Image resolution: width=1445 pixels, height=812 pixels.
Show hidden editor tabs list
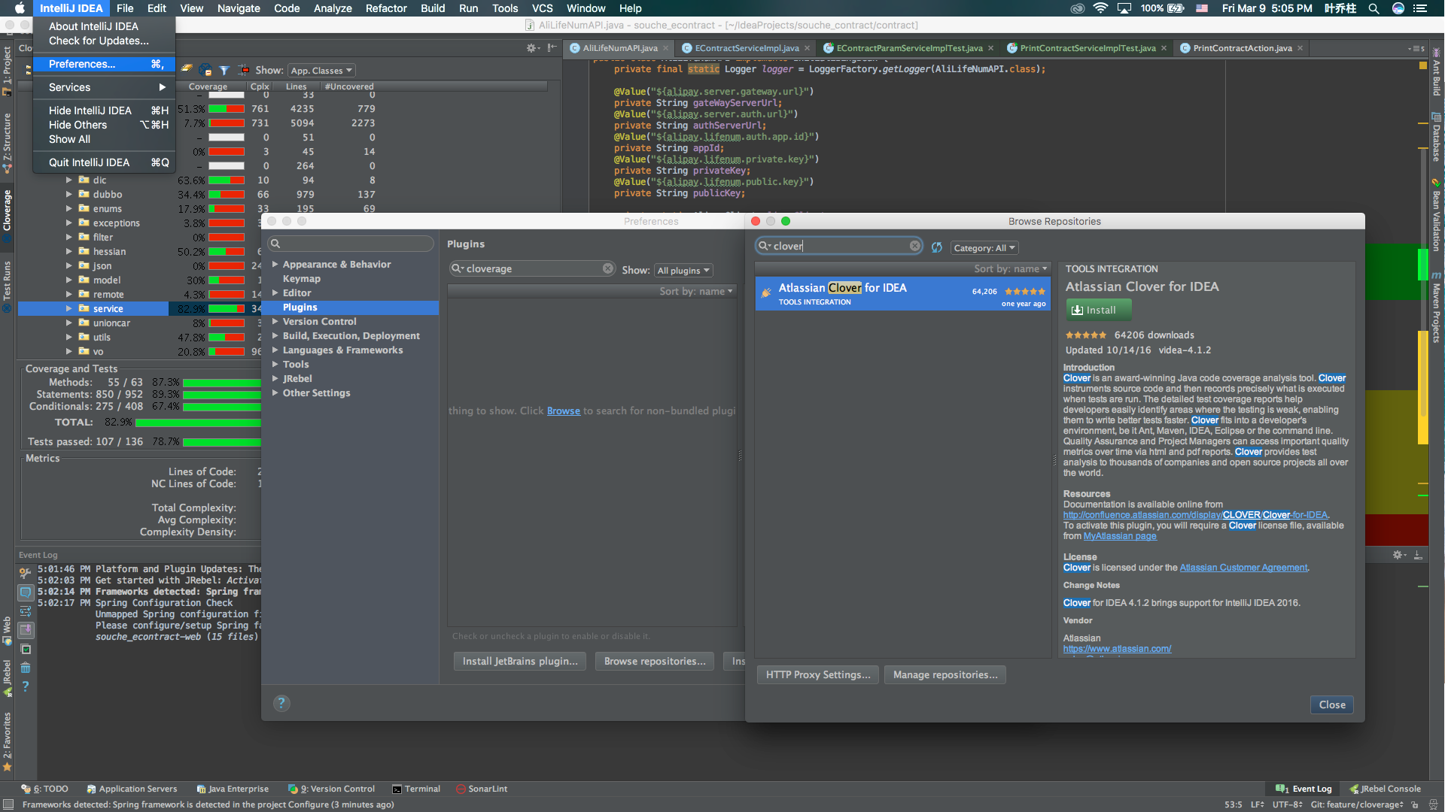pyautogui.click(x=1416, y=48)
